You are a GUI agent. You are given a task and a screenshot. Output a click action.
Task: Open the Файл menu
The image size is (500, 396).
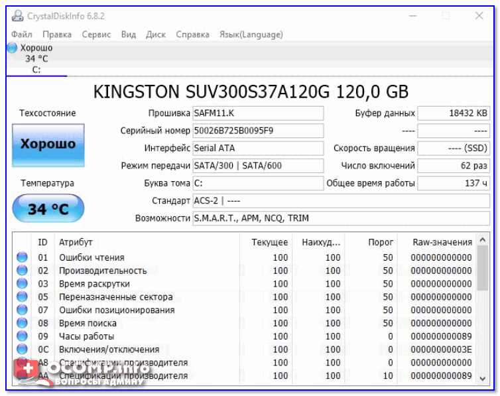click(22, 34)
